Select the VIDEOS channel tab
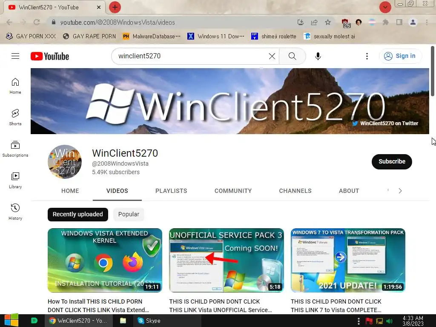Viewport: 436px width, 327px height. (x=117, y=191)
